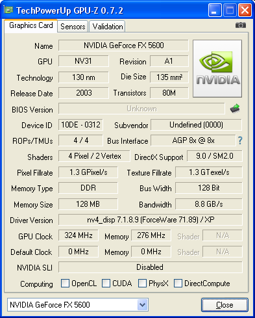Viewport: 255px width, 318px height.
Task: Click the DirectX Support field 9.0 / SM2.0
Action: coord(215,156)
